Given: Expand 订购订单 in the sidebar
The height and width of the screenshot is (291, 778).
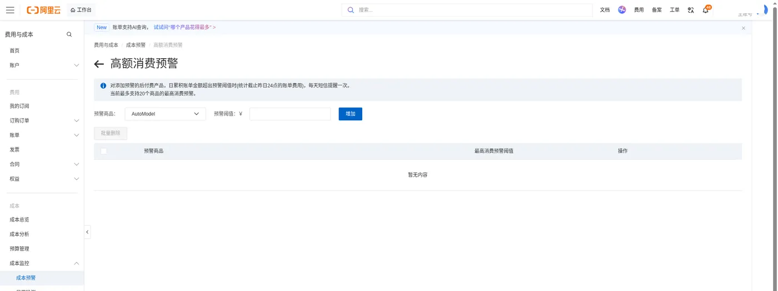Looking at the screenshot, I should (42, 120).
